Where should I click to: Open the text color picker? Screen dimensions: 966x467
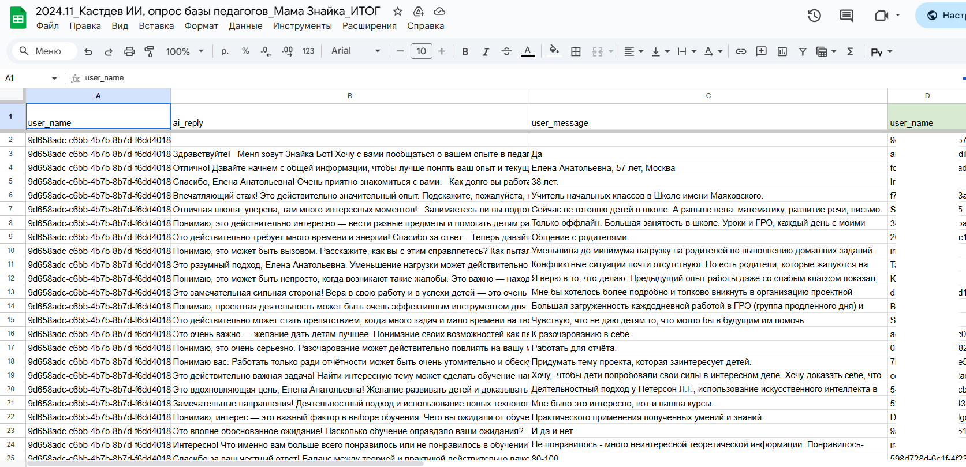(x=528, y=51)
